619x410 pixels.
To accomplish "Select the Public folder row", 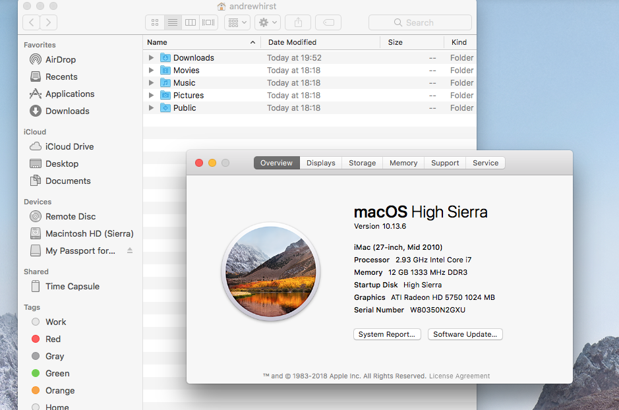I will [310, 107].
